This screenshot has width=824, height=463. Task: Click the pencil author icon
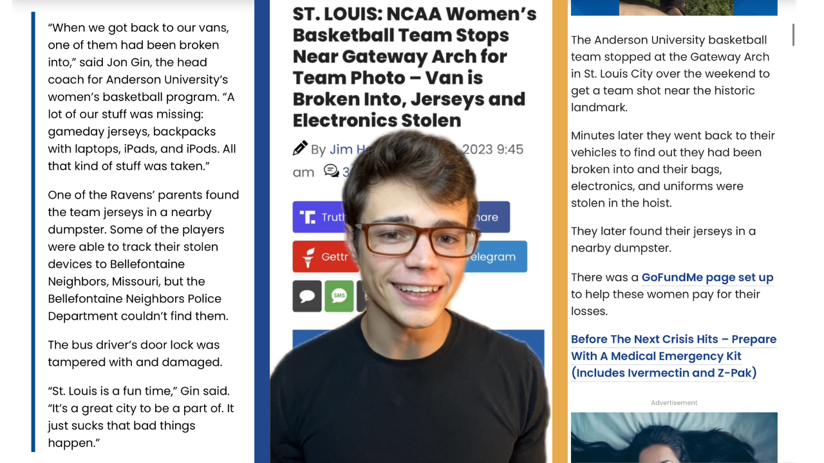pos(300,149)
